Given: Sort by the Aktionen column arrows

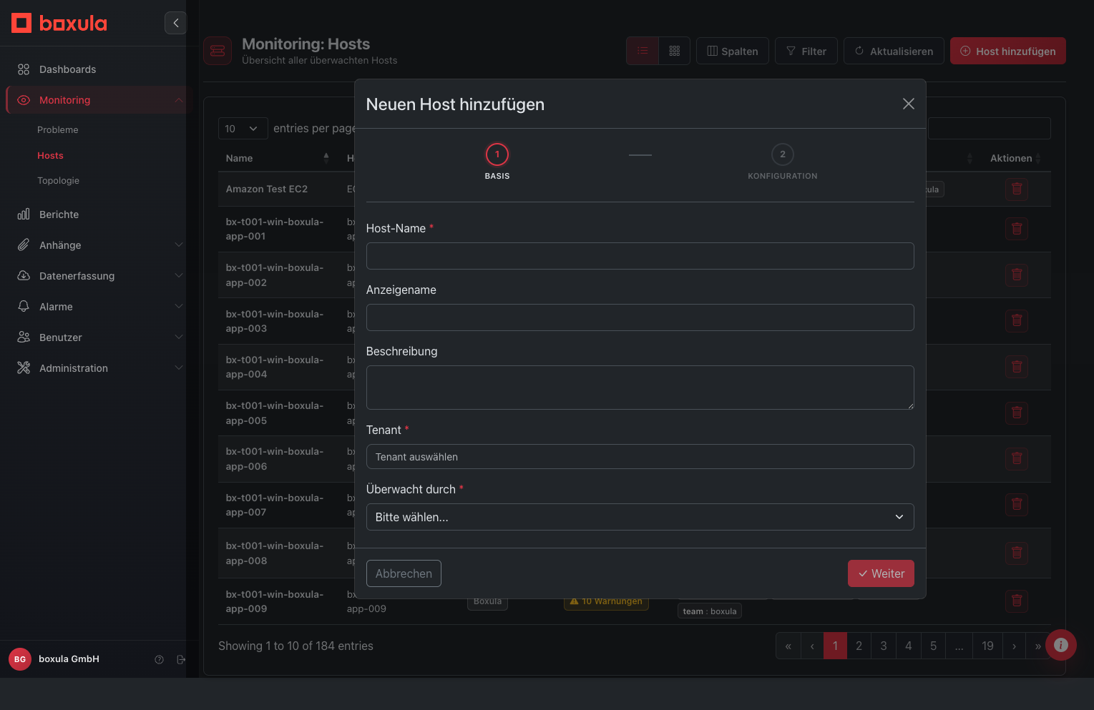Looking at the screenshot, I should click(1038, 158).
